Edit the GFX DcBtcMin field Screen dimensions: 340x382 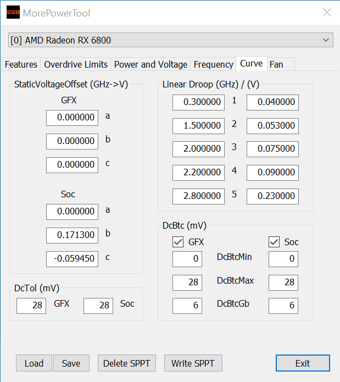(187, 259)
